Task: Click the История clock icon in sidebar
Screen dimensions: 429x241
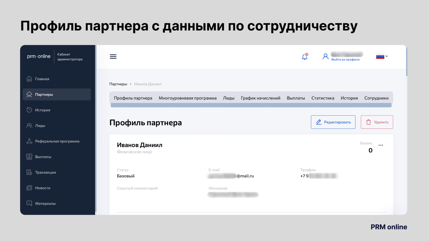Action: (29, 110)
